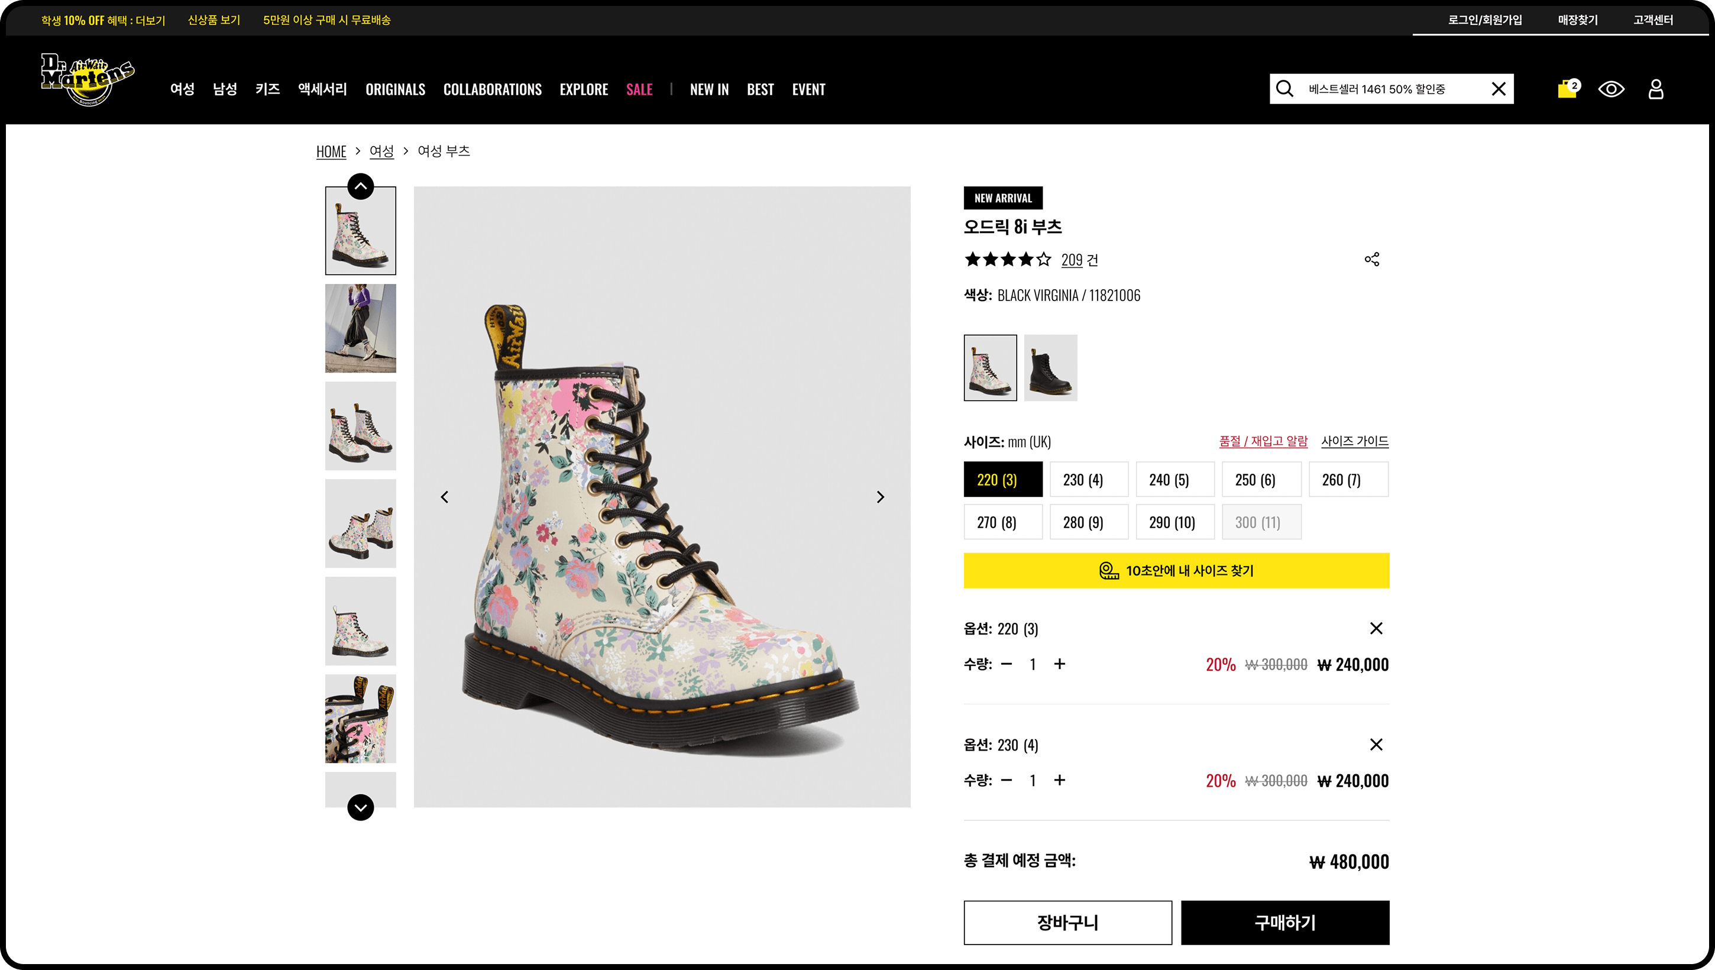Select the black boot color swatch
The width and height of the screenshot is (1715, 970).
(x=1050, y=368)
